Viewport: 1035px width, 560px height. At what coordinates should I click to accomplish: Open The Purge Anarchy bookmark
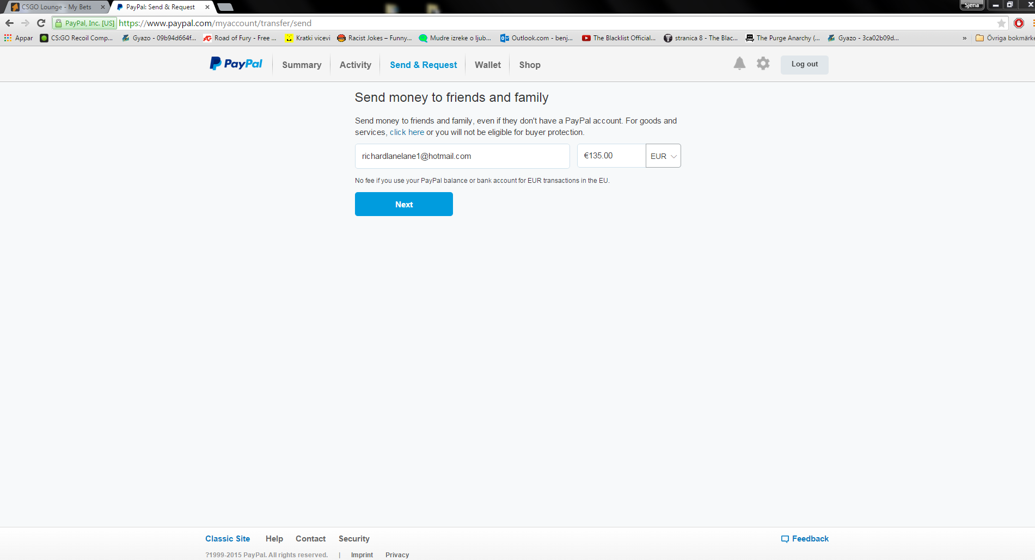(x=783, y=38)
